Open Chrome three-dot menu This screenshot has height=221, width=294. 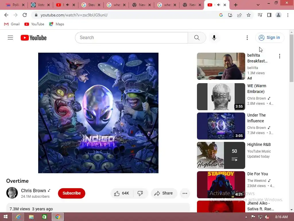[288, 15]
